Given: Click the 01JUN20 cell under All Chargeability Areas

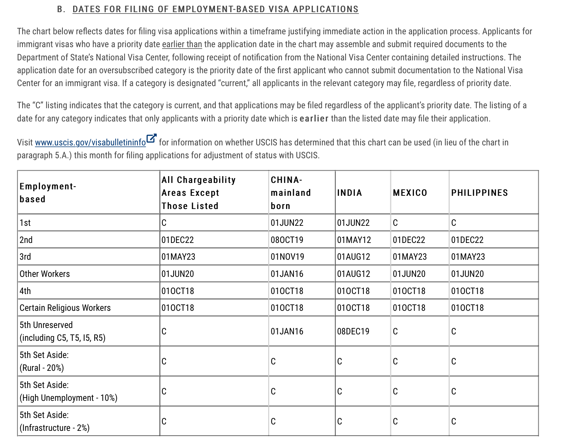Looking at the screenshot, I should [178, 274].
